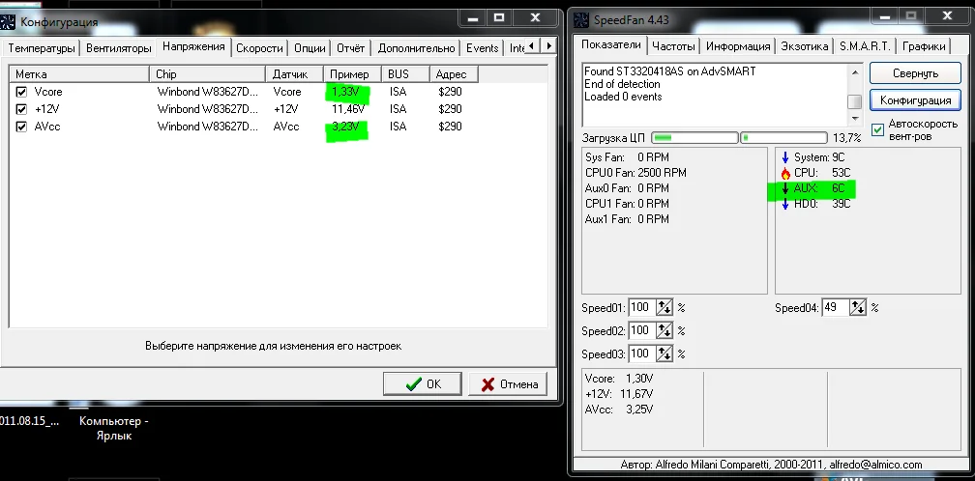
Task: Click the CPU0 Fan: 2500 RPM reading
Action: [635, 173]
